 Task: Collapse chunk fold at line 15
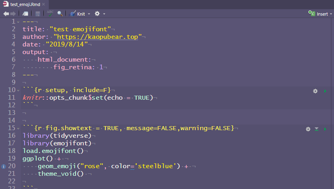18,129
